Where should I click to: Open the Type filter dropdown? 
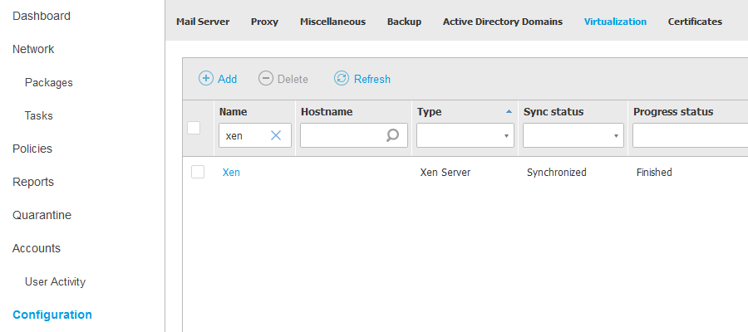click(465, 135)
